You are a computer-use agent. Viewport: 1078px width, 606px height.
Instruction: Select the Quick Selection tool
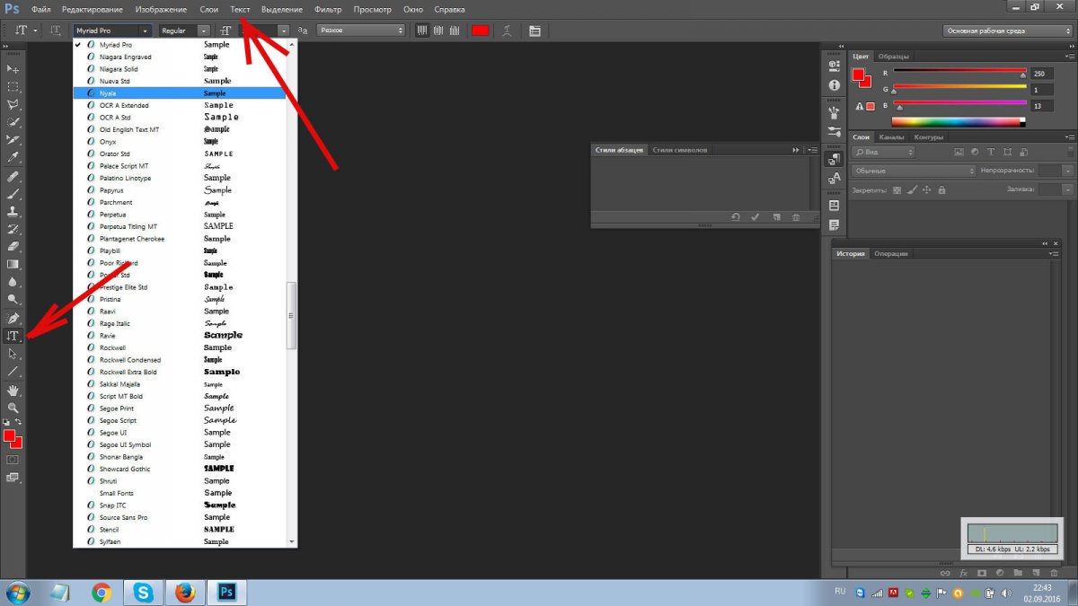tap(13, 122)
